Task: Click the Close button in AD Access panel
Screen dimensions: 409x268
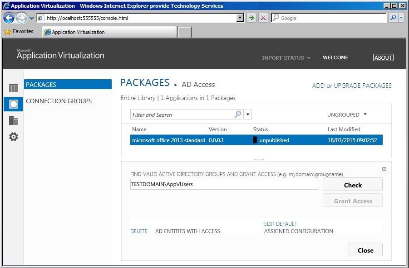Action: coord(365,250)
